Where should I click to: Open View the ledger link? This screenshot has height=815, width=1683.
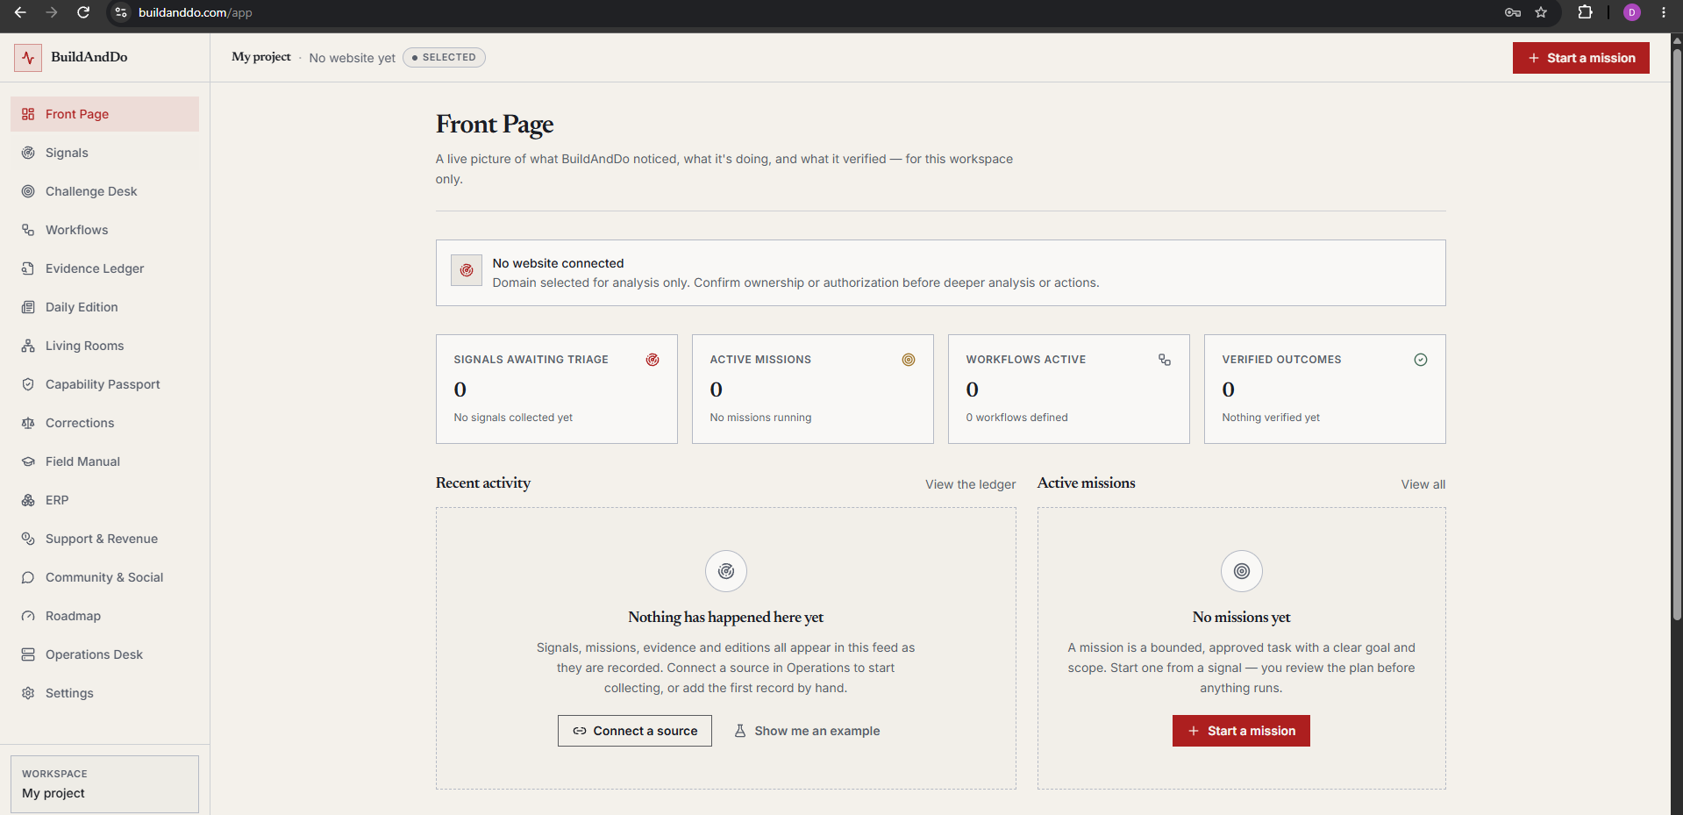tap(970, 484)
